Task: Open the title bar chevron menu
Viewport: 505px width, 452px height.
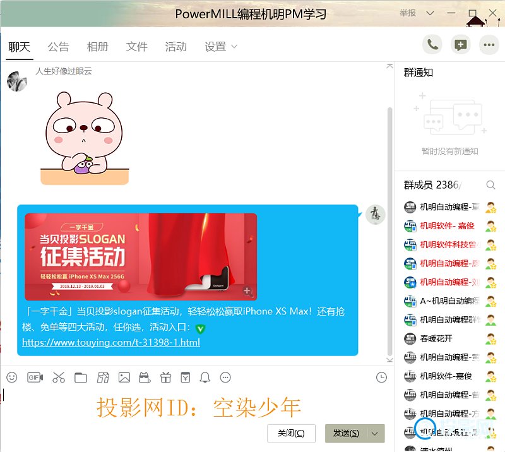Action: 430,13
